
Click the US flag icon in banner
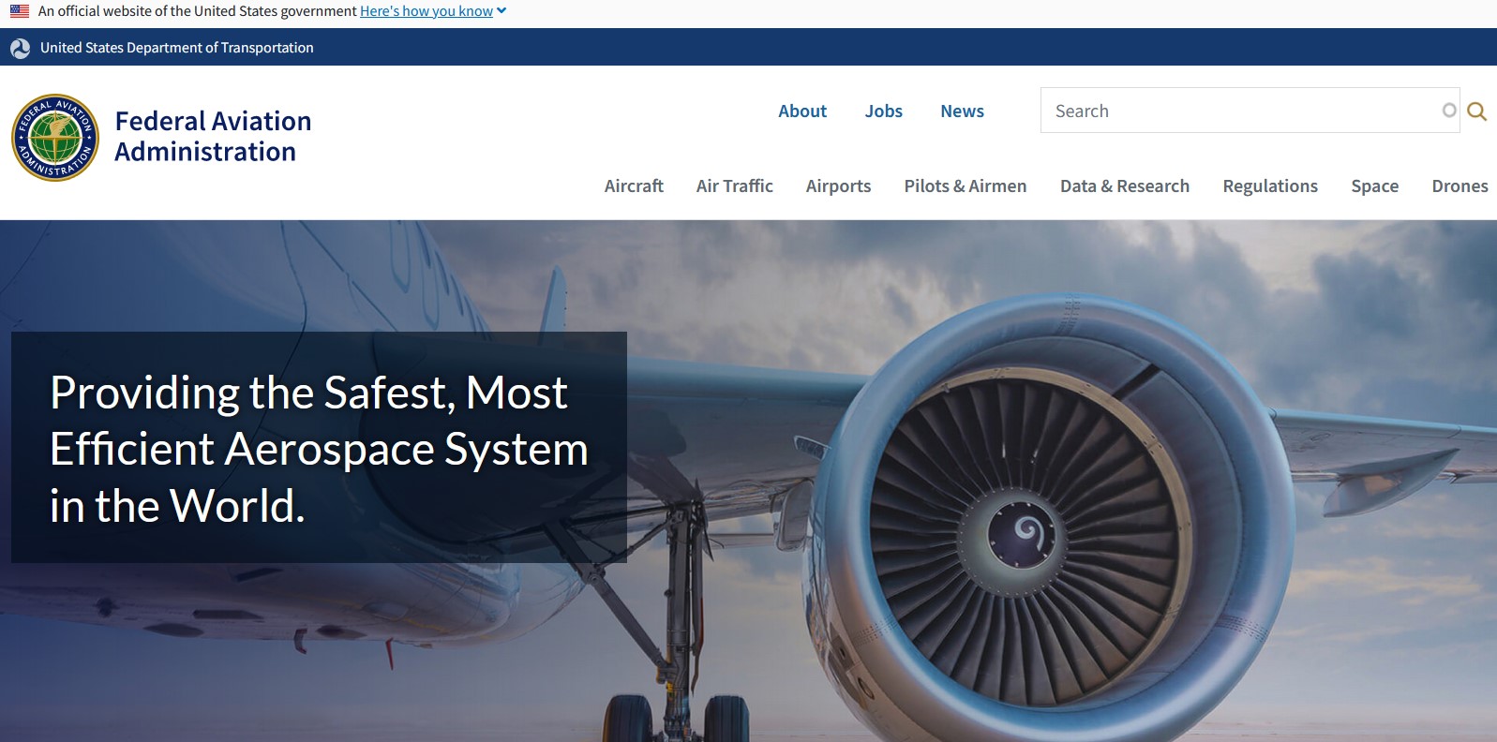[x=20, y=11]
